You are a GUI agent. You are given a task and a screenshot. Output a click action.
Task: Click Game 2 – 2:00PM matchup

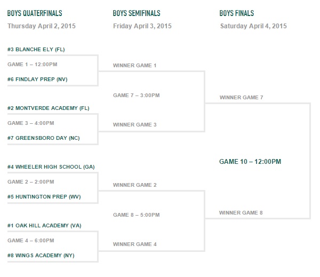click(31, 182)
